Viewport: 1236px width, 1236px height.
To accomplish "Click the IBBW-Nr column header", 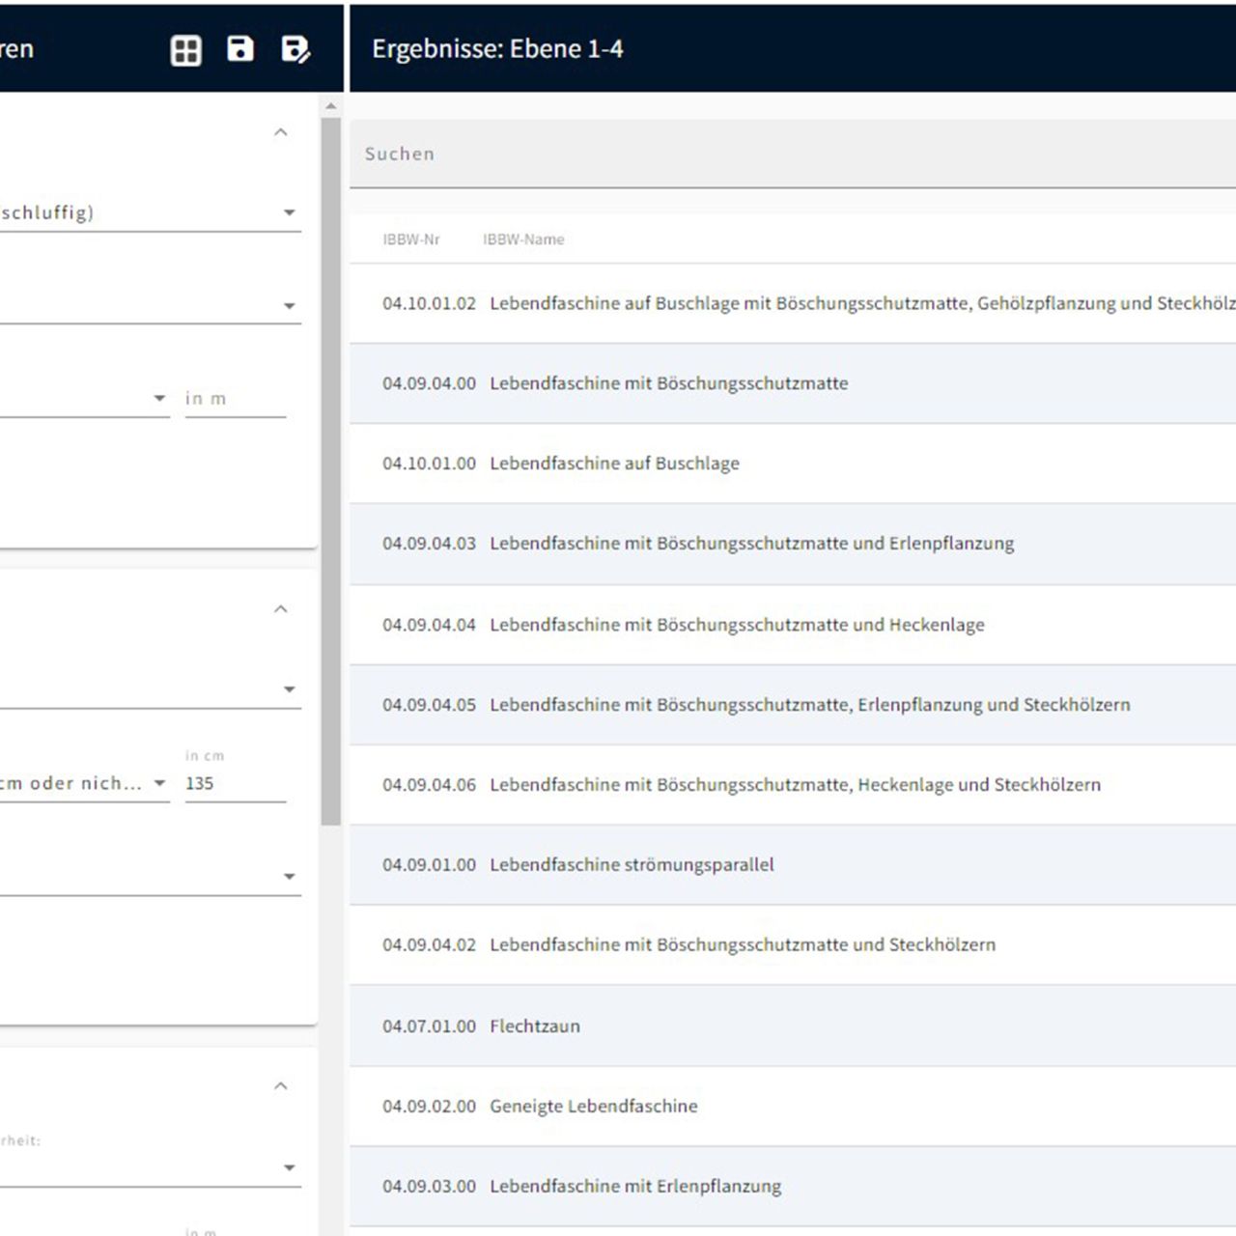I will [x=410, y=239].
